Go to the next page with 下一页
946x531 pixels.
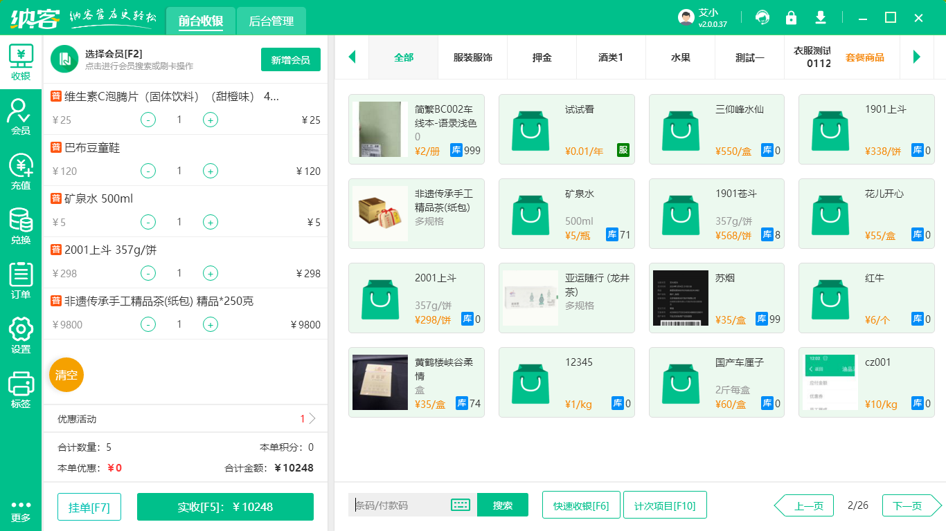912,505
